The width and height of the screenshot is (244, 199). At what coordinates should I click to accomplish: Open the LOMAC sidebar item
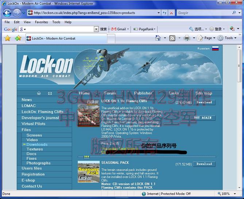pos(29,106)
